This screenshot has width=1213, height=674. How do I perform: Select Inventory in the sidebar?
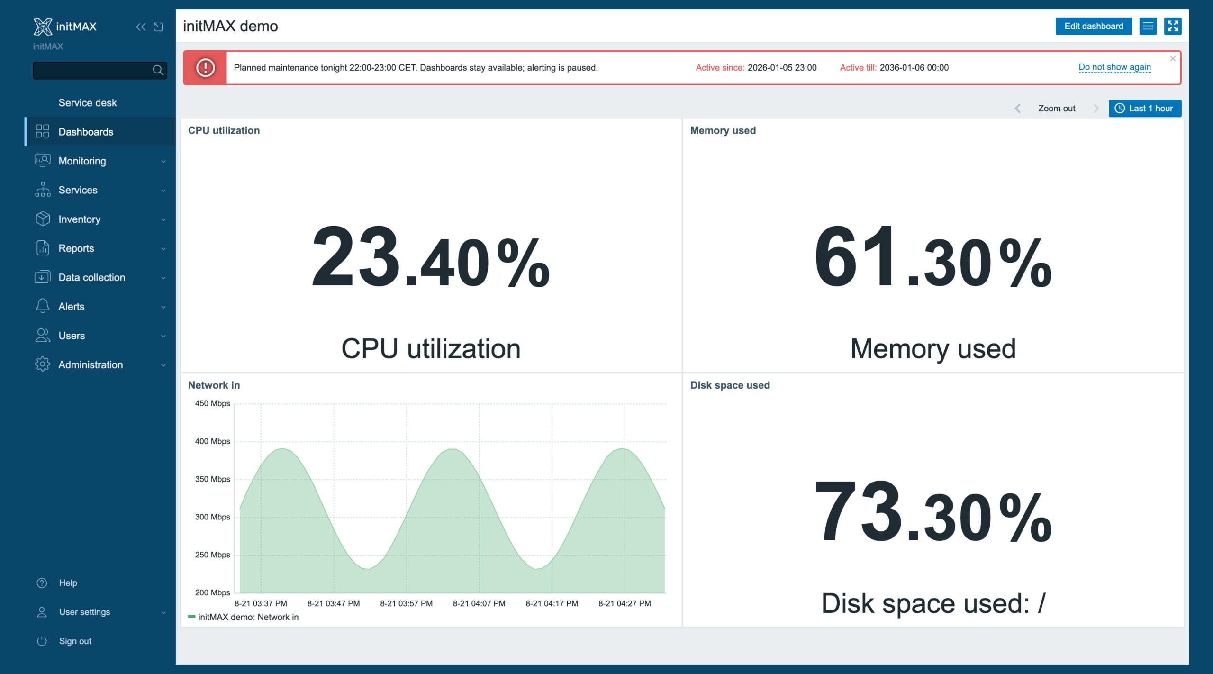point(100,219)
